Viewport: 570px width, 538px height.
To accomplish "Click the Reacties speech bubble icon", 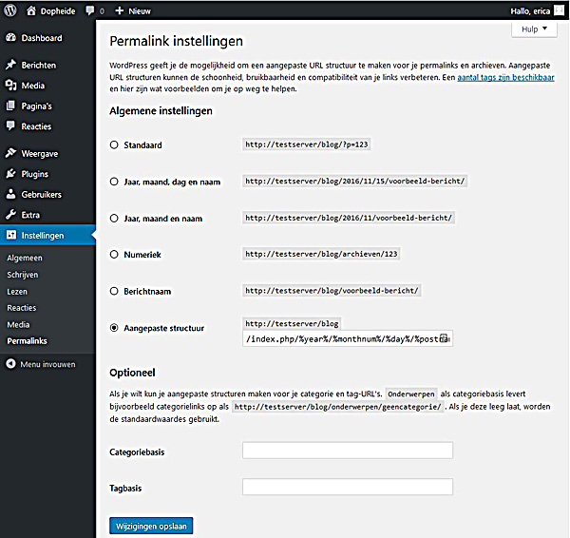I will (10, 125).
